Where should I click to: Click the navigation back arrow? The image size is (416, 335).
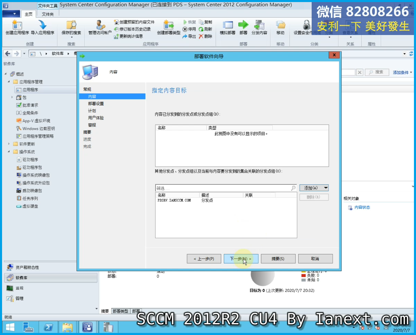(8, 54)
